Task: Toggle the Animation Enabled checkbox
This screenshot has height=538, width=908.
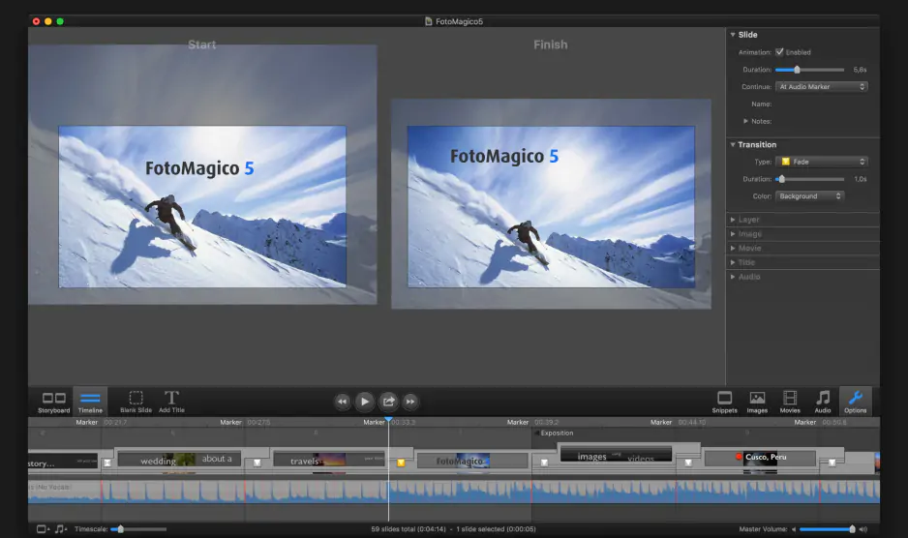Action: point(779,52)
